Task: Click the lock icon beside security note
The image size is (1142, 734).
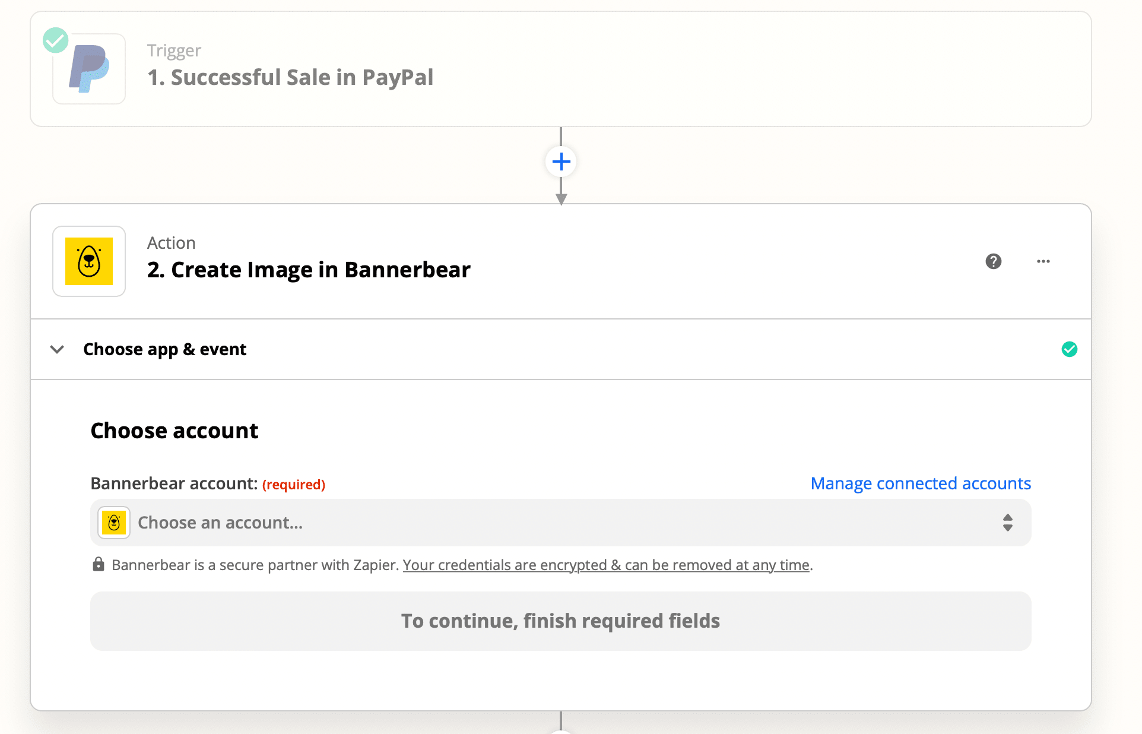Action: pyautogui.click(x=99, y=564)
